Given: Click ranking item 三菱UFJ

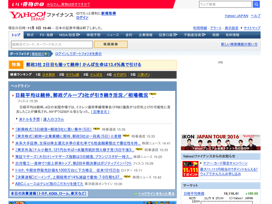Looking at the screenshot, I should tap(144, 75).
